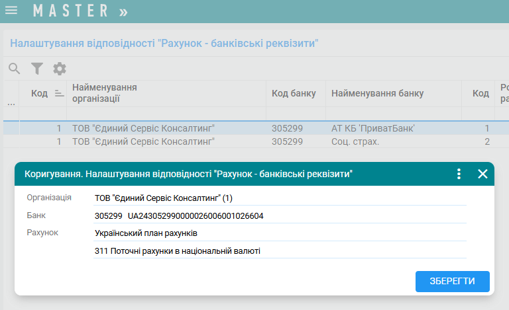This screenshot has width=509, height=310.
Task: Expand the MASTER double-chevron breadcrumb
Action: coord(123,11)
